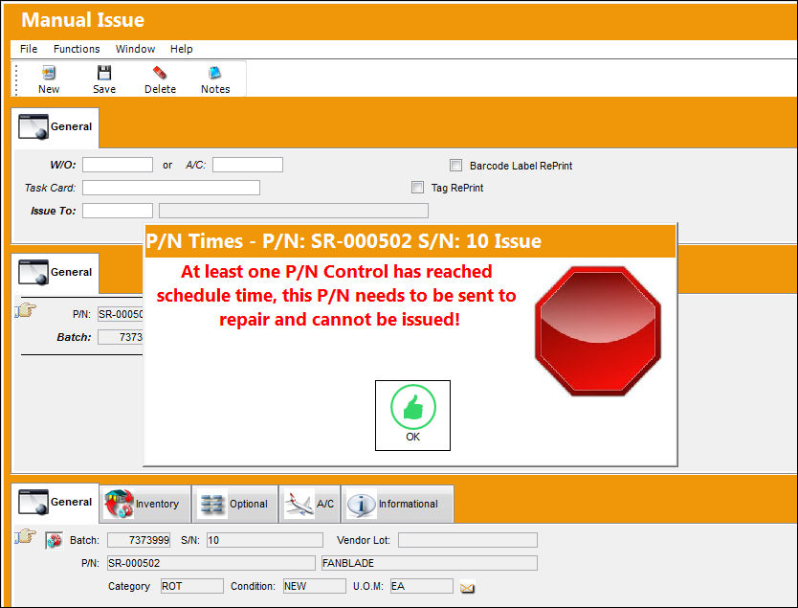Click the New toolbar icon
Image resolution: width=798 pixels, height=608 pixels.
pyautogui.click(x=49, y=73)
